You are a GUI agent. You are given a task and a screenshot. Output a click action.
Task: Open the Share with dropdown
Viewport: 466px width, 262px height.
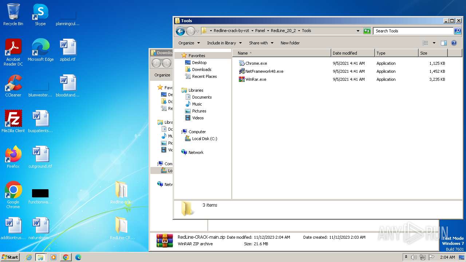click(x=261, y=43)
